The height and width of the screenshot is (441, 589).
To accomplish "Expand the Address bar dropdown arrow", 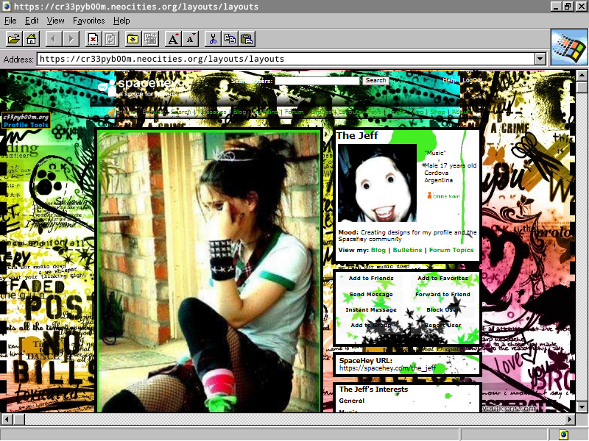I will point(540,59).
